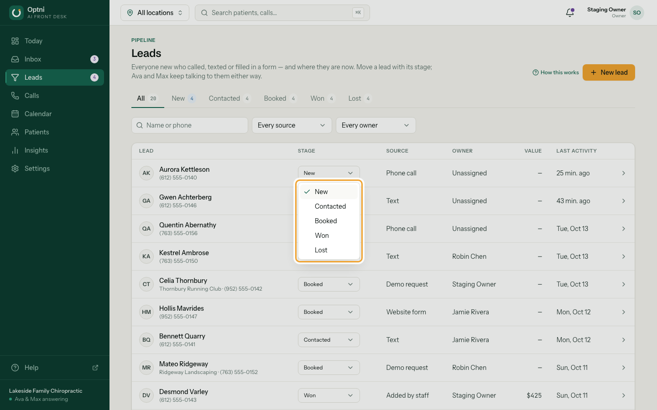Switch to the Won leads tab
Viewport: 657px width, 410px height.
(x=323, y=98)
